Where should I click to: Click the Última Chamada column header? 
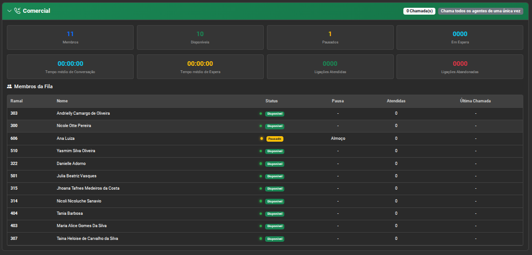(x=475, y=101)
